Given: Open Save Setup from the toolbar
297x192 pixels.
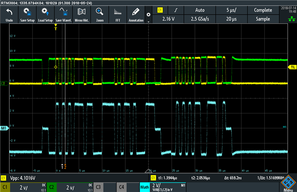Looking at the screenshot, I should (27, 14).
